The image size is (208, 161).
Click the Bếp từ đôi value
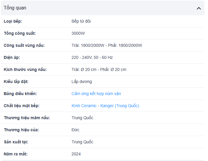click(81, 21)
